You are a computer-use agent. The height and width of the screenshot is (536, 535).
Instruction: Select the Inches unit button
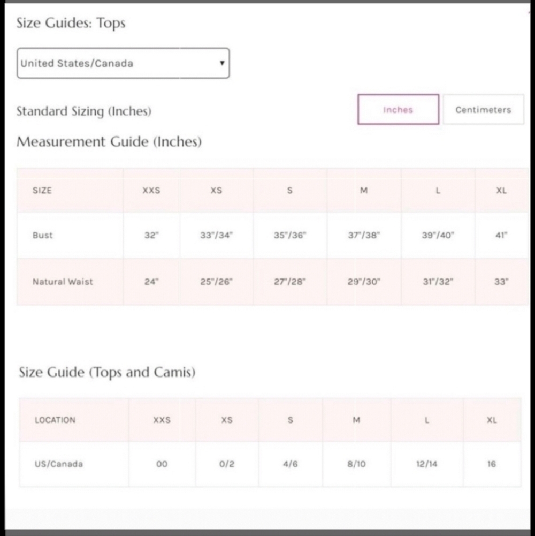click(x=399, y=109)
